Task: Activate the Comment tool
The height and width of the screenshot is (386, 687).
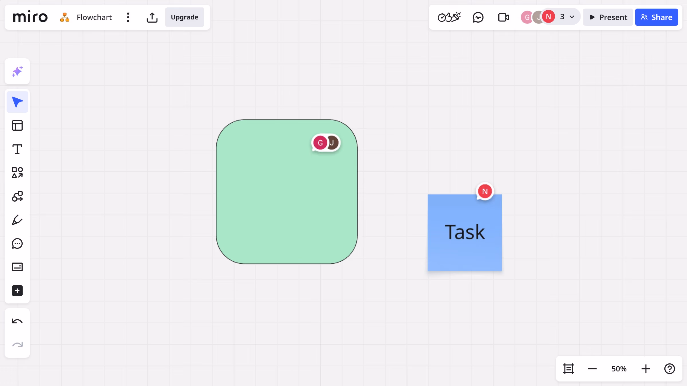Action: coord(17,244)
